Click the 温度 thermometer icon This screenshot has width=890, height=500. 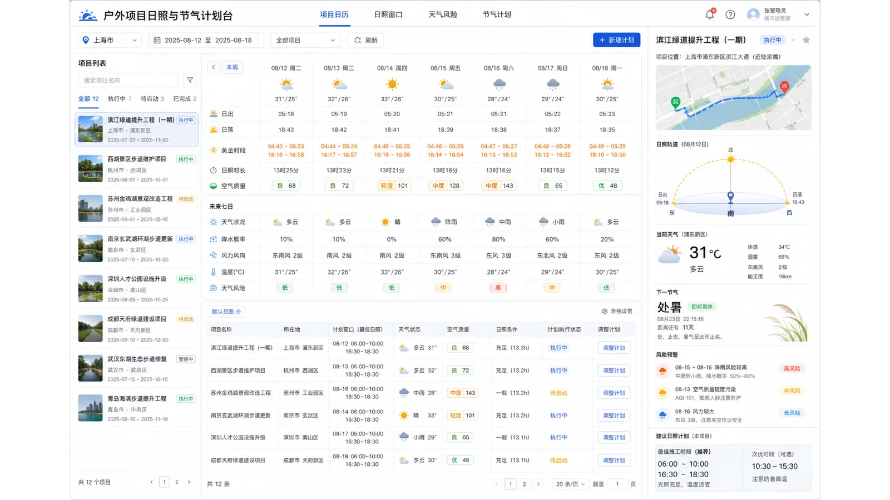pyautogui.click(x=214, y=272)
